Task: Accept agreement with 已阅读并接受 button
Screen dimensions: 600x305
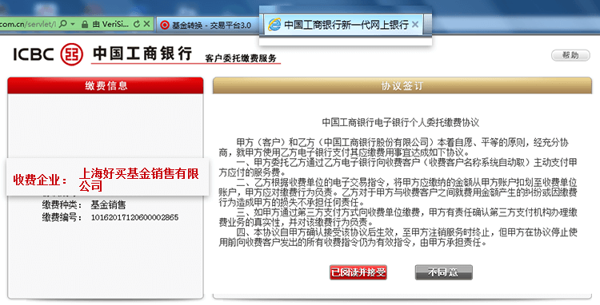Action: (358, 272)
